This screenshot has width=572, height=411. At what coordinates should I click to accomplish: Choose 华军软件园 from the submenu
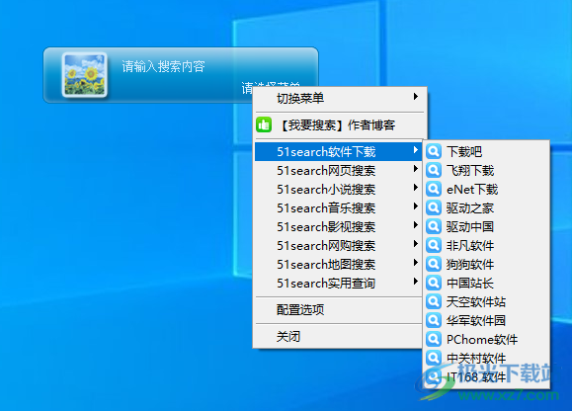pyautogui.click(x=486, y=320)
